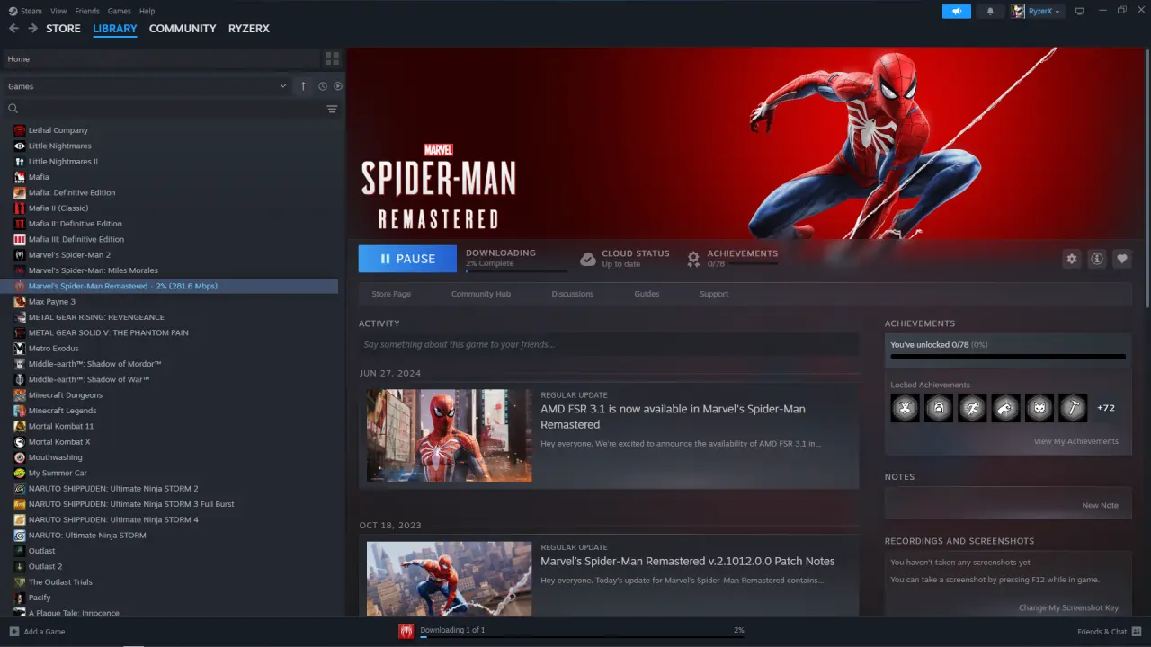Add game to favorites heart icon
Image resolution: width=1151 pixels, height=647 pixels.
[x=1121, y=259]
